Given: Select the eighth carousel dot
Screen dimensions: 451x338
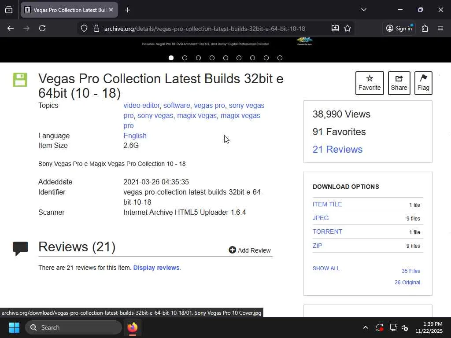Looking at the screenshot, I should [x=266, y=58].
